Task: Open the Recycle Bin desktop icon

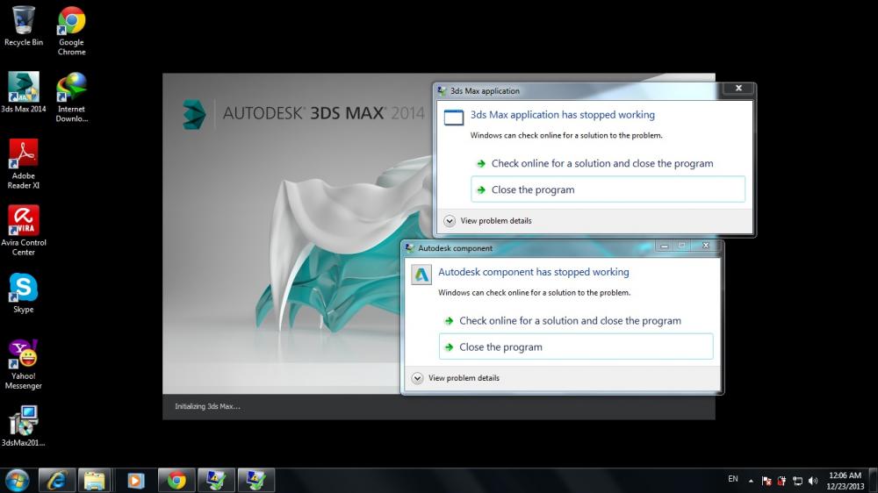Action: coord(24,26)
